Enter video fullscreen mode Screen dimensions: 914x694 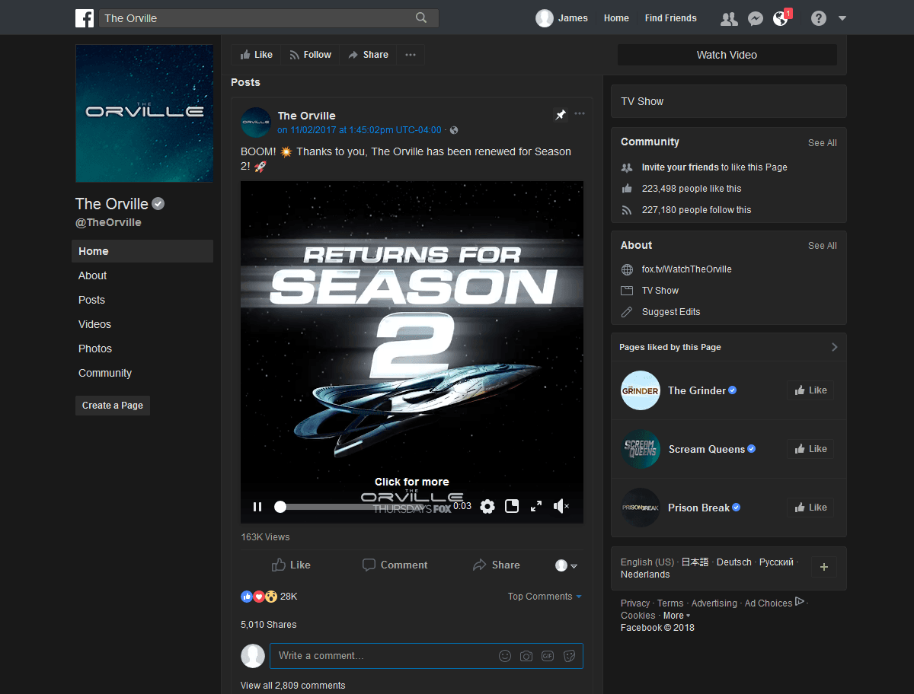[x=536, y=506]
